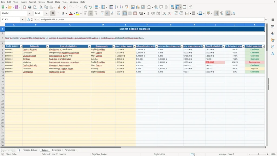Click the Sort dialog icon

click(111, 7)
